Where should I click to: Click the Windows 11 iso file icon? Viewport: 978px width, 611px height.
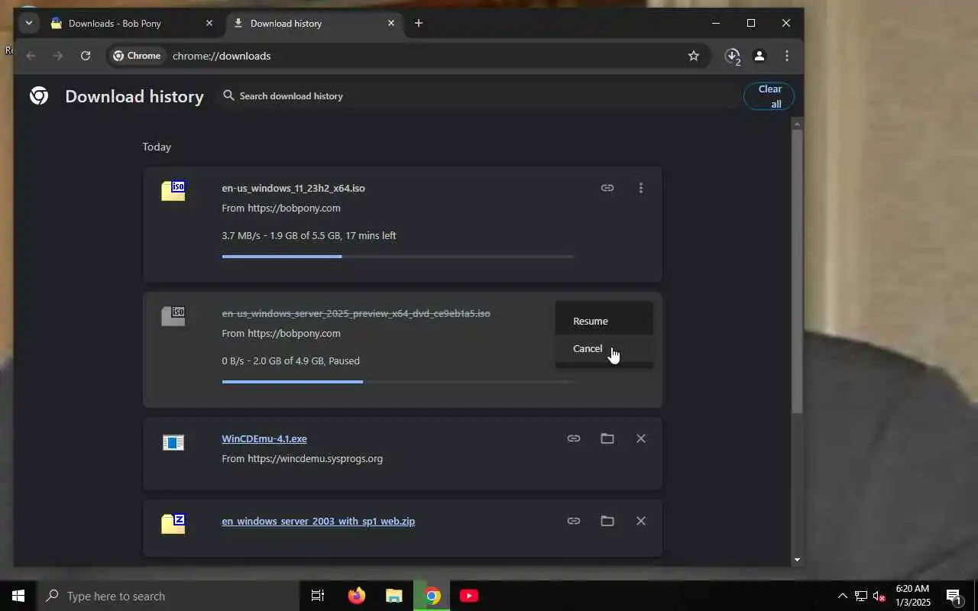(x=173, y=191)
